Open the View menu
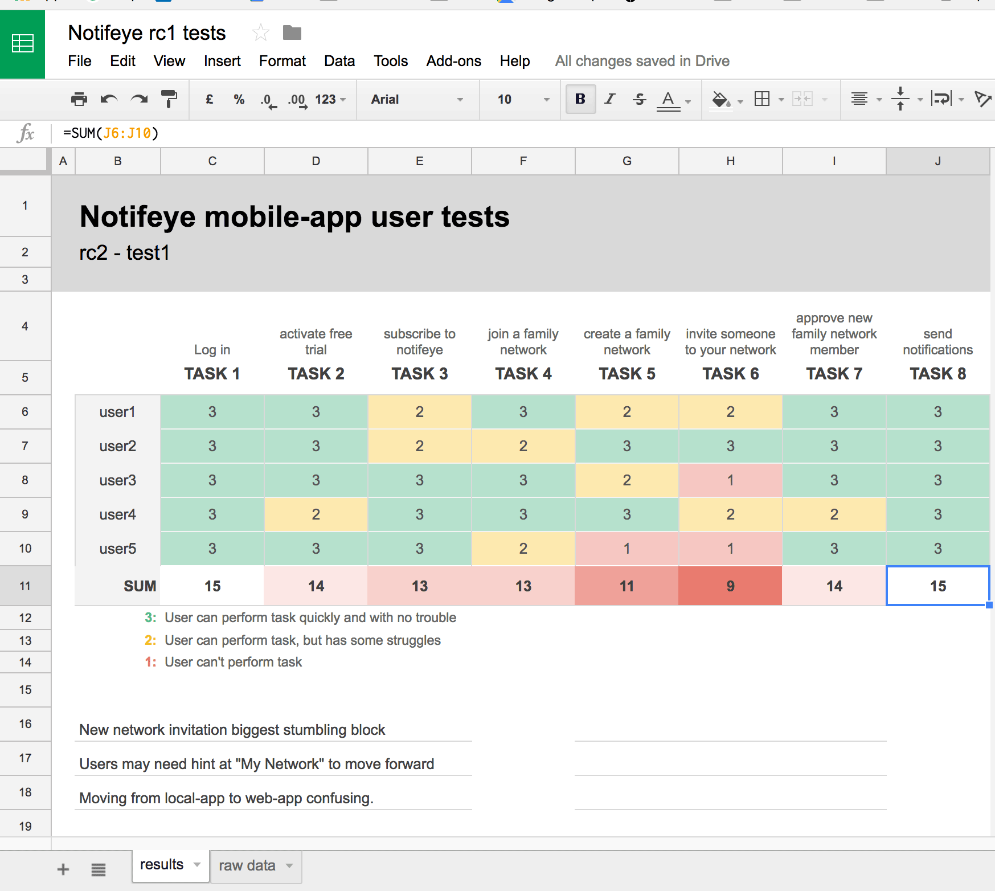This screenshot has width=995, height=891. point(169,61)
